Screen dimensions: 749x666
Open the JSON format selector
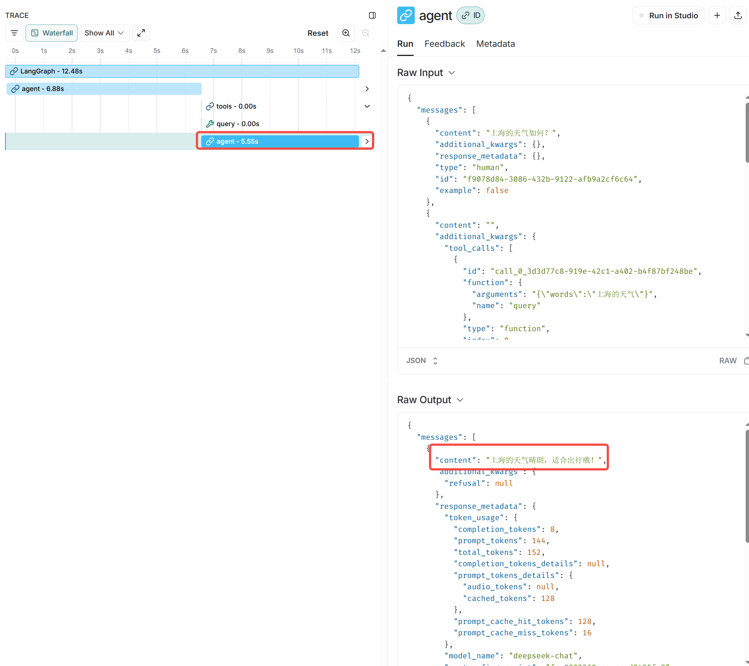422,360
